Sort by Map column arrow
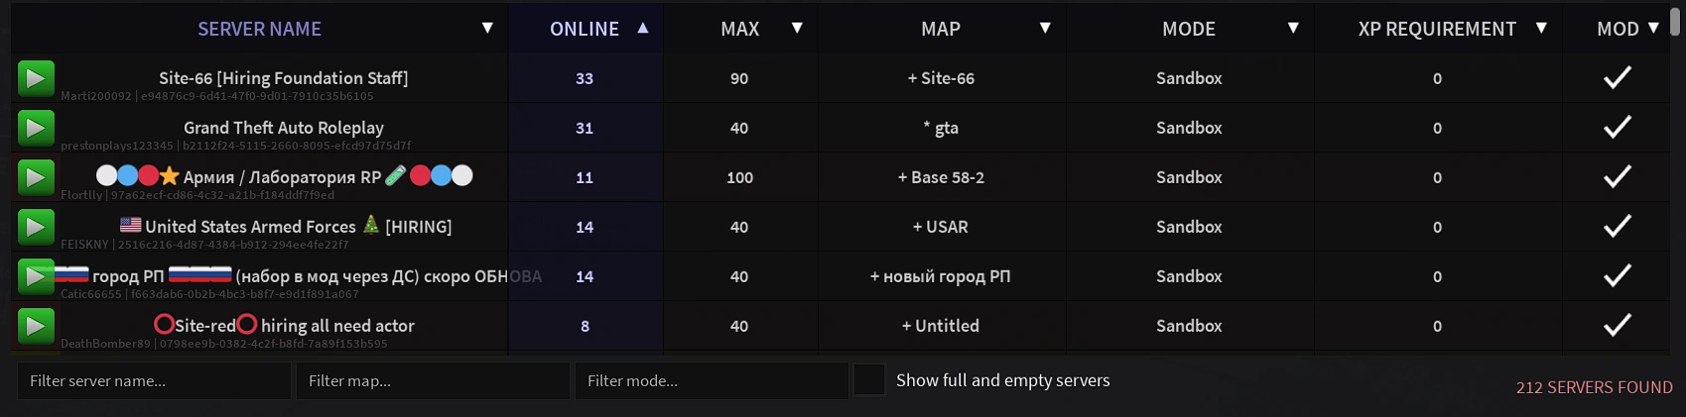 pos(1045,28)
